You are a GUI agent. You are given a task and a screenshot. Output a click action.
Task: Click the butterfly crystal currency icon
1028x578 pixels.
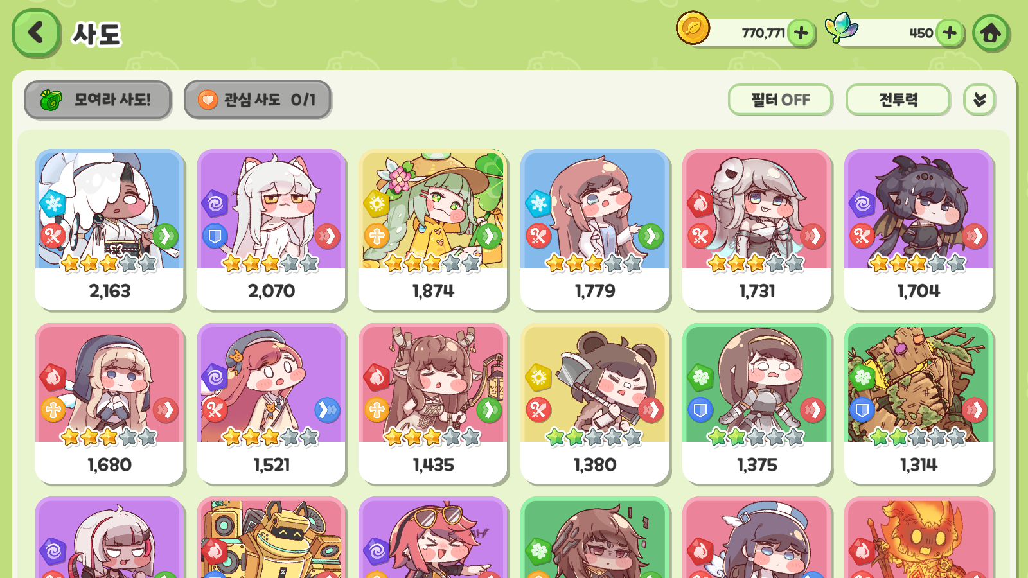click(x=842, y=28)
